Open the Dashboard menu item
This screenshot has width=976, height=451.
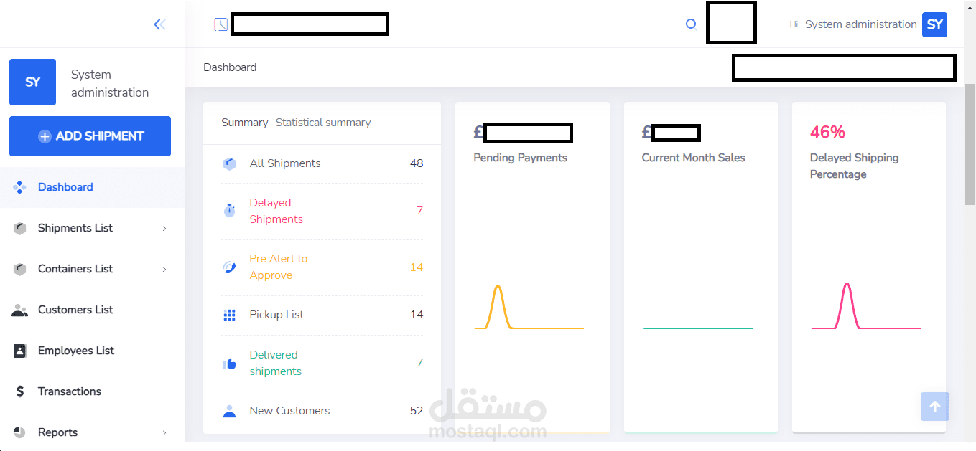(x=93, y=187)
